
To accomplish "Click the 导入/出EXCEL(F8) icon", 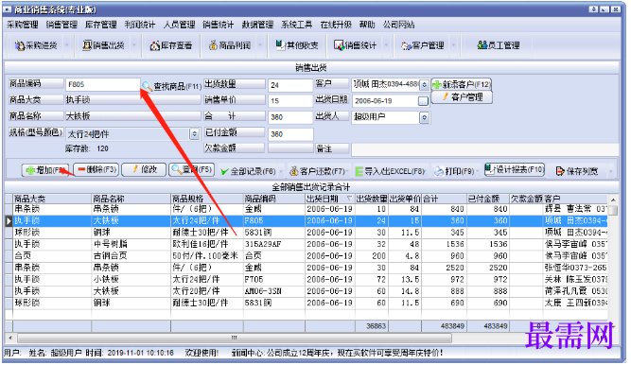I will 359,171.
